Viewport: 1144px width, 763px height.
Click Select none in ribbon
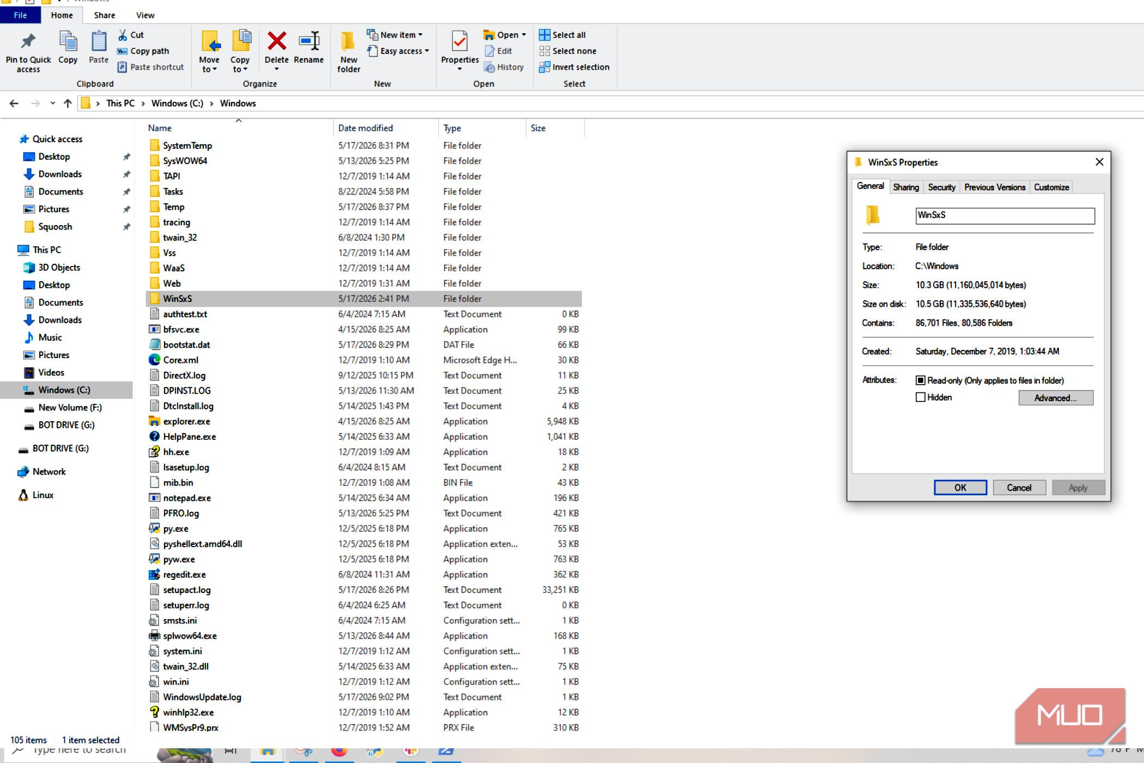[x=568, y=51]
